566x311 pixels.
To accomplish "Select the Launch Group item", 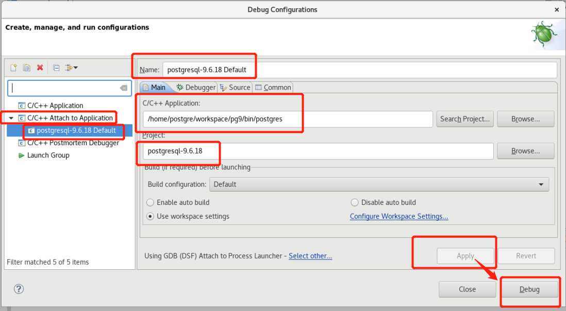I will pos(48,155).
